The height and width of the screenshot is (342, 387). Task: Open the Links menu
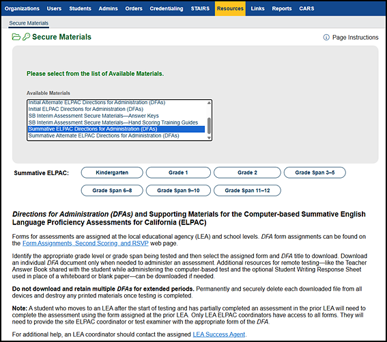(258, 9)
